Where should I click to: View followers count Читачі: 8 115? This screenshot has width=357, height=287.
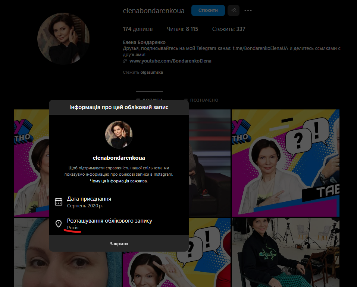click(182, 29)
